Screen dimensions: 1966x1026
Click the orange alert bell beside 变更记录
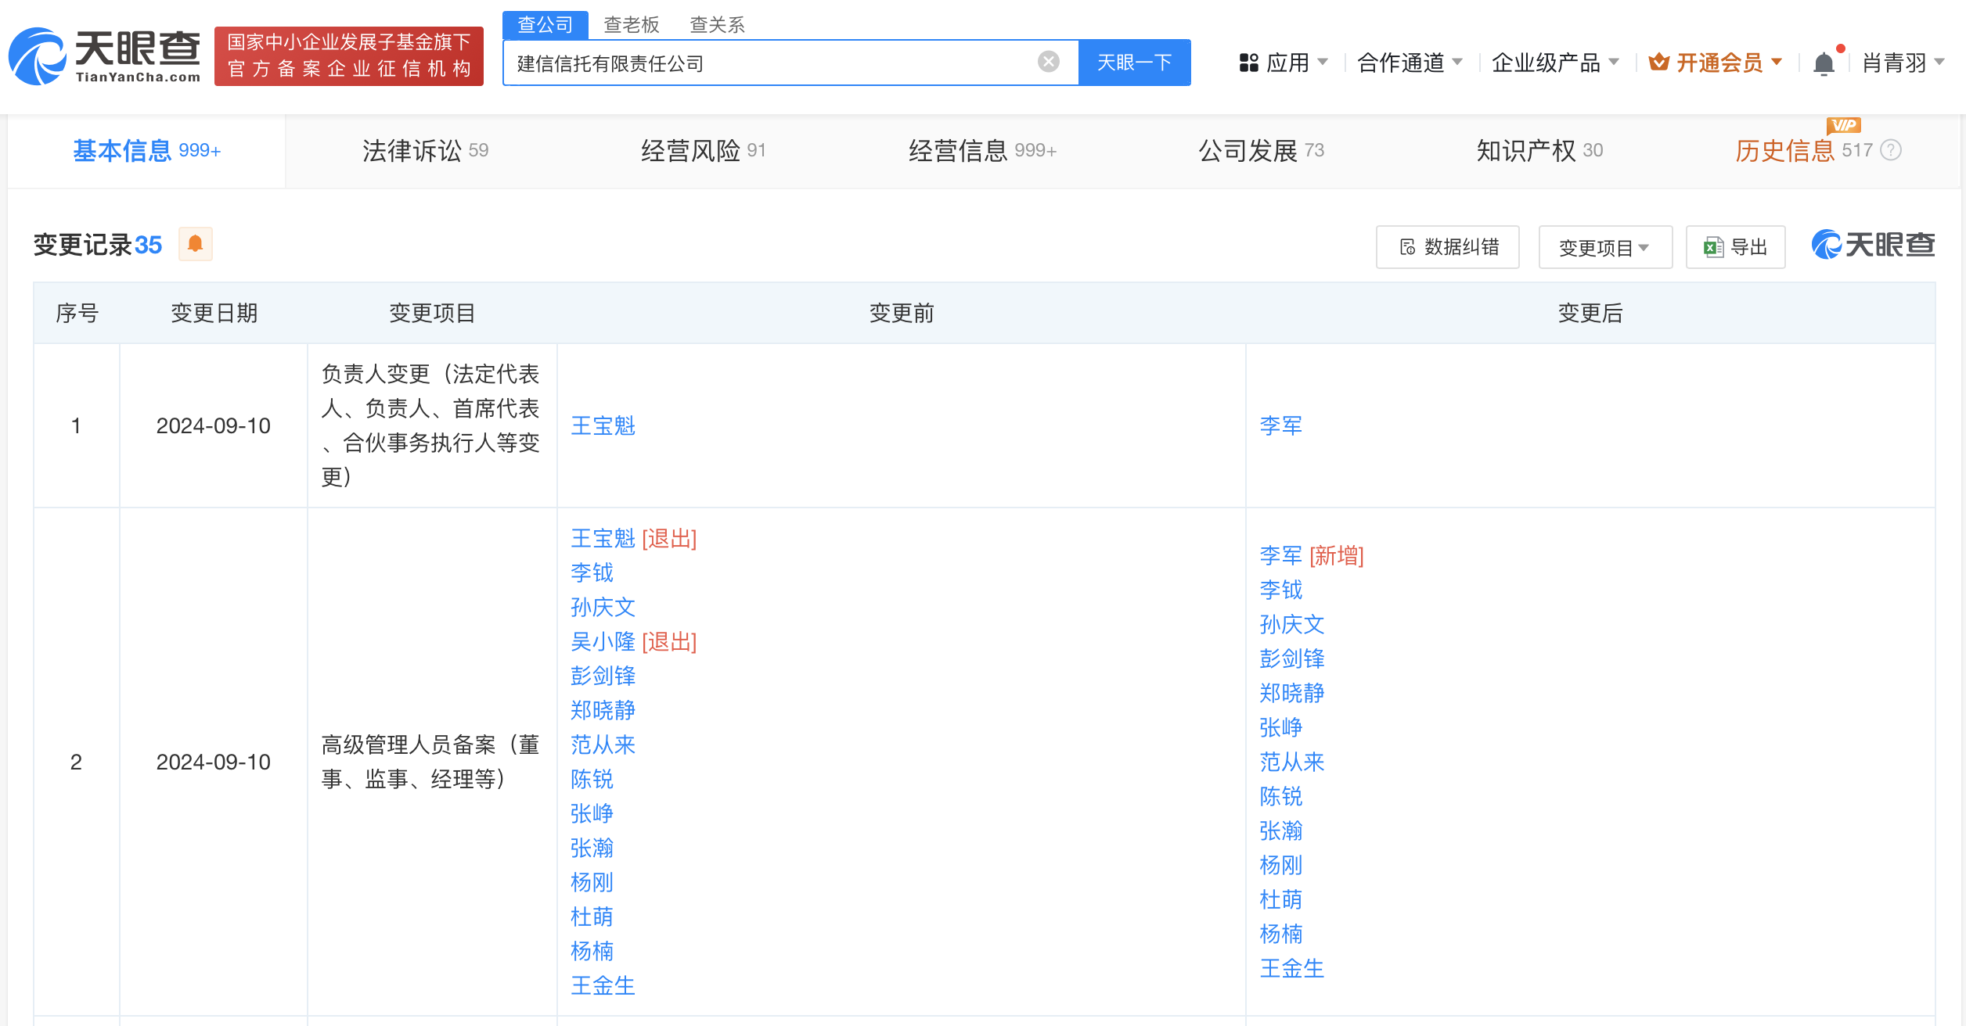point(196,244)
